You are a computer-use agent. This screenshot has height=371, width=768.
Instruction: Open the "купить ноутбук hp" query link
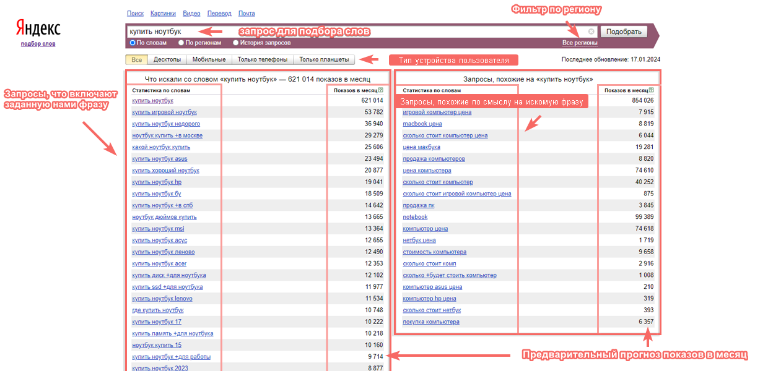(x=157, y=182)
